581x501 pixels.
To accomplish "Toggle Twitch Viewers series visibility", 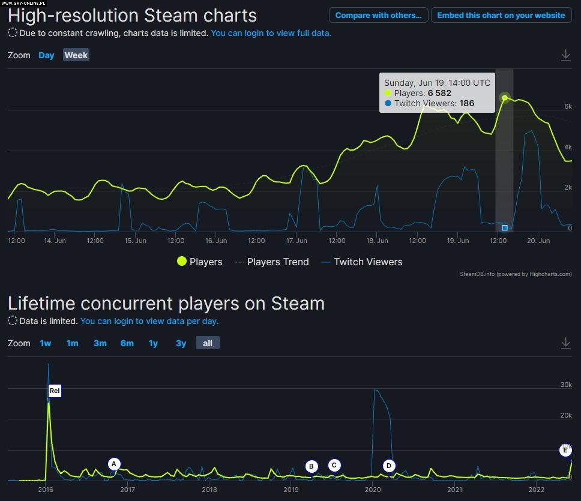I will (x=361, y=262).
